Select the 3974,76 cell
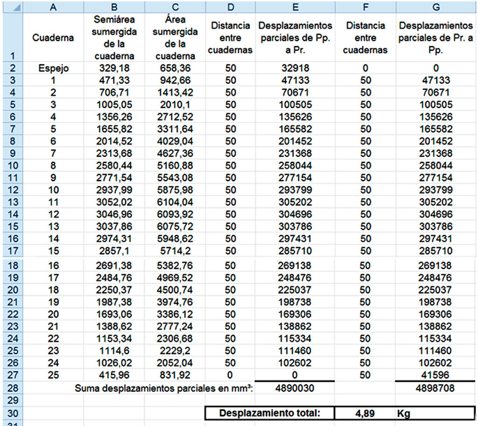 [175, 302]
